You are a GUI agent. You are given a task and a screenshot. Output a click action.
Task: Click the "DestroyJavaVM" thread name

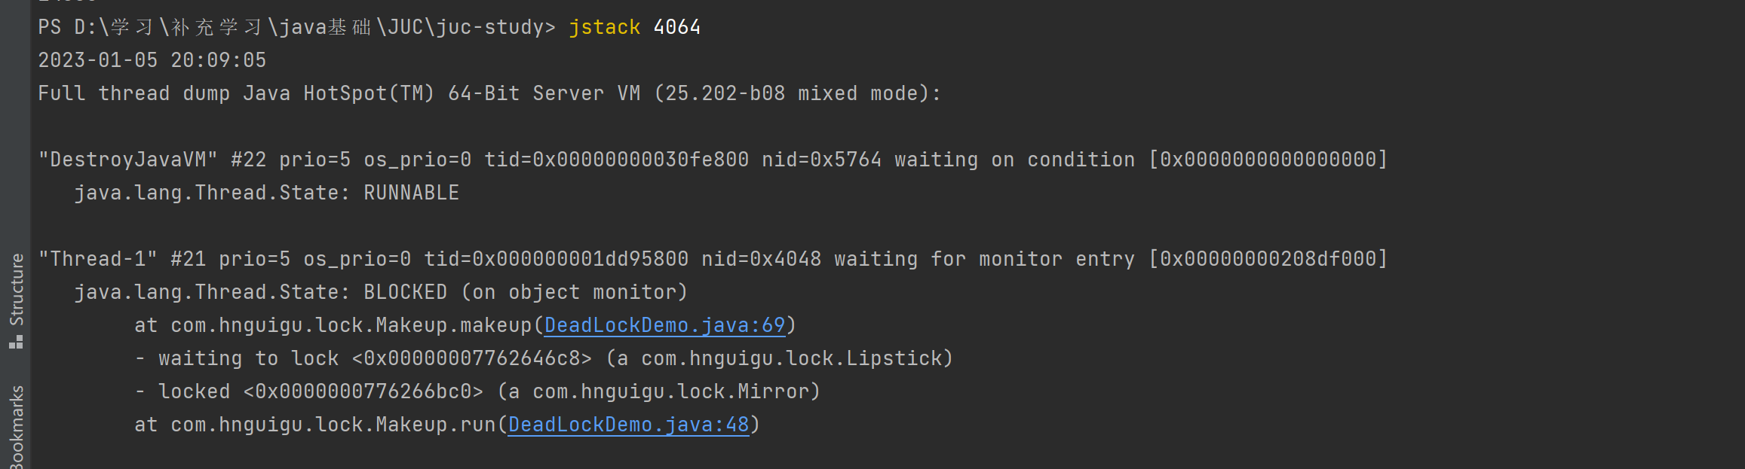pyautogui.click(x=128, y=160)
